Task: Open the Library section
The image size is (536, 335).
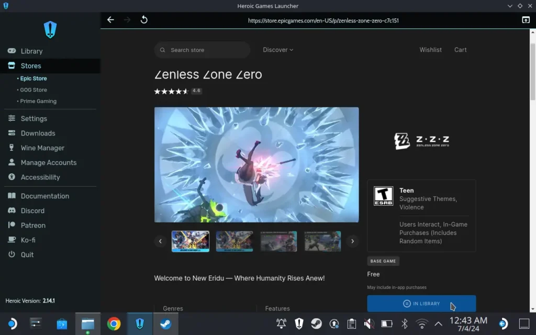Action: point(50,51)
